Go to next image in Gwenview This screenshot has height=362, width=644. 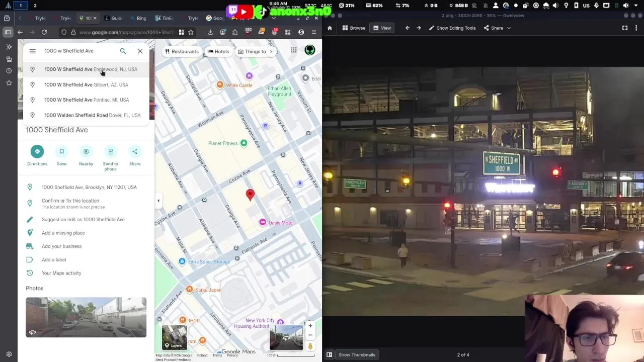[x=419, y=28]
